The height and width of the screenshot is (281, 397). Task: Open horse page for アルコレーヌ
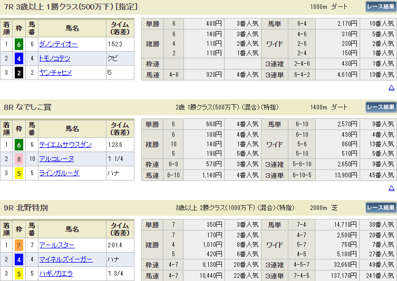[56, 159]
